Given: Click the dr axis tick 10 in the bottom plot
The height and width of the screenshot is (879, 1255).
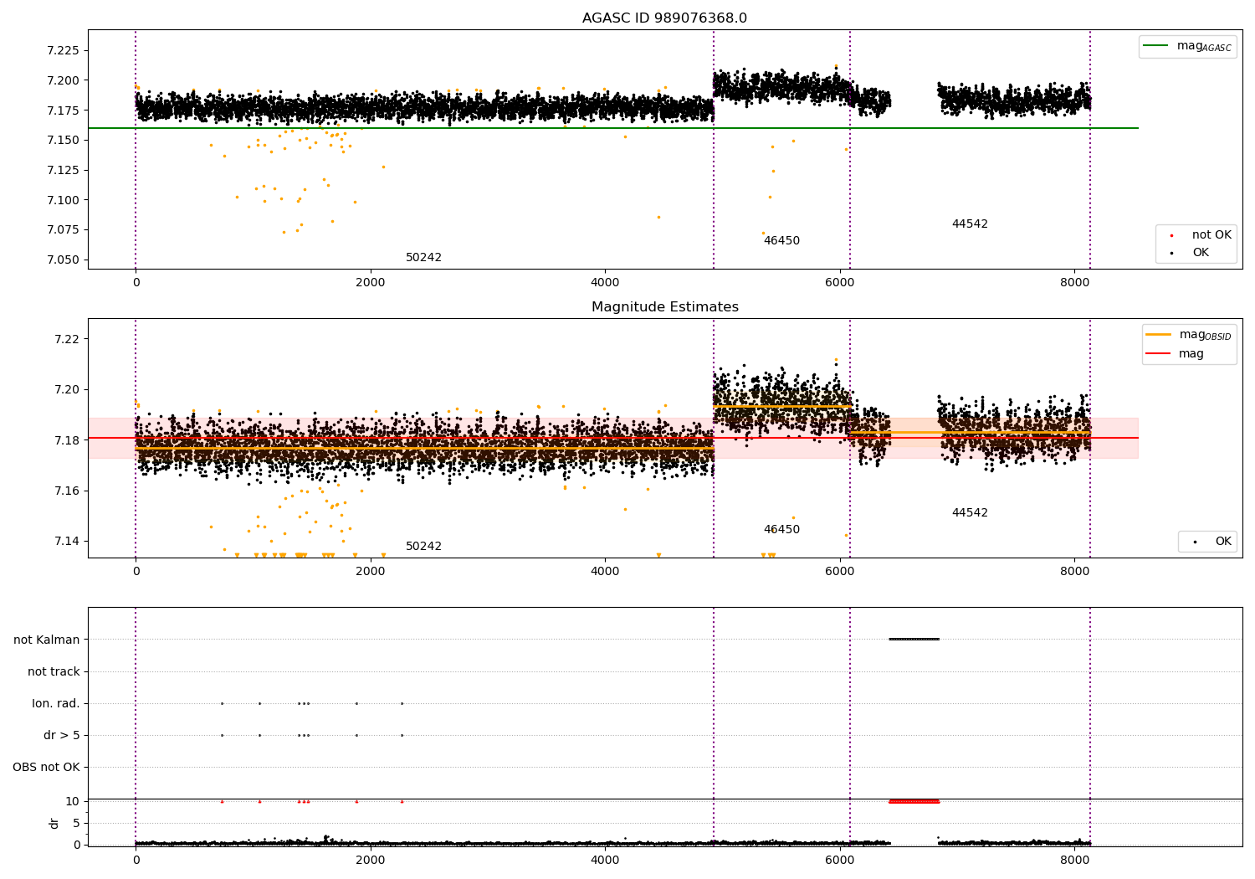Looking at the screenshot, I should click(x=73, y=801).
